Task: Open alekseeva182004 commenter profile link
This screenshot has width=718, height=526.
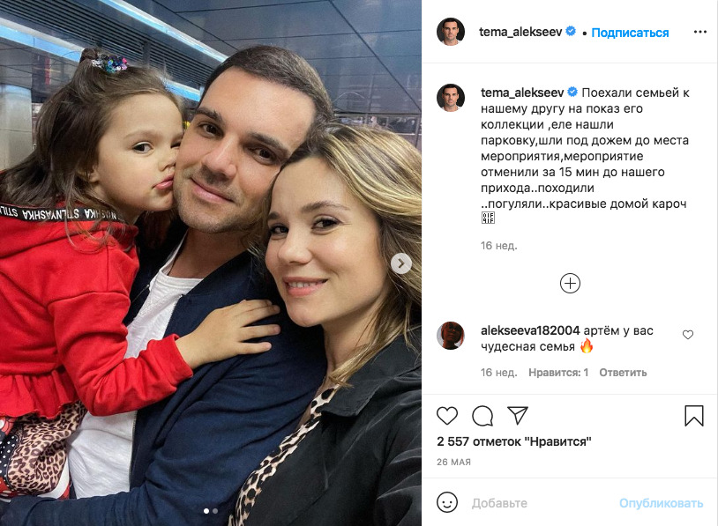Action: pos(530,330)
